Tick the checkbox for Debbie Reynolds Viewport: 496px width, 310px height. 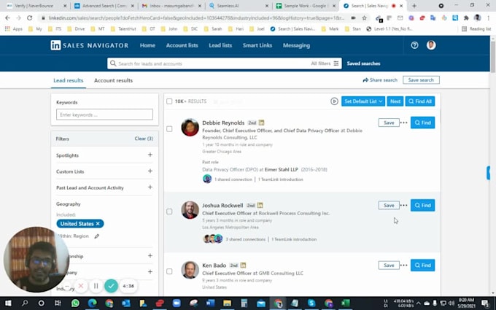(x=169, y=129)
